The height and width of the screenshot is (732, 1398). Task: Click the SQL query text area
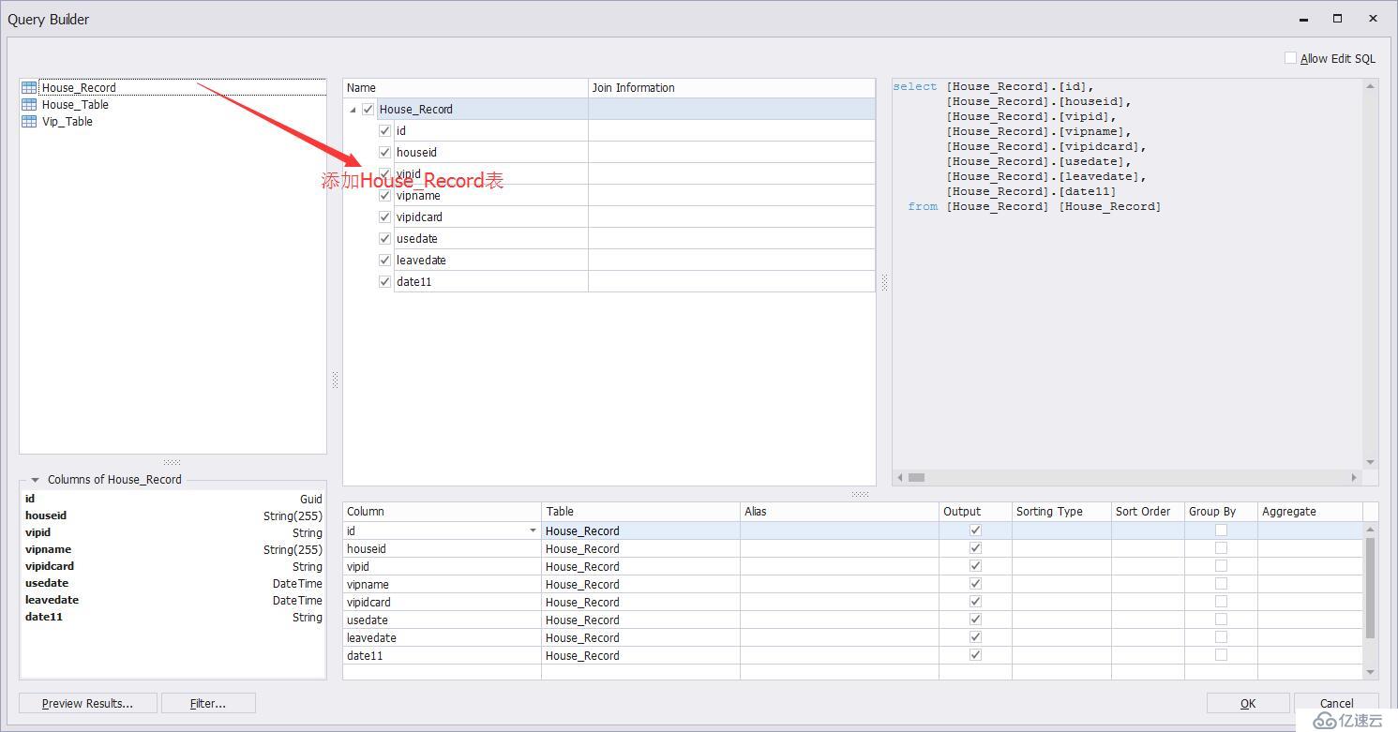click(1128, 274)
